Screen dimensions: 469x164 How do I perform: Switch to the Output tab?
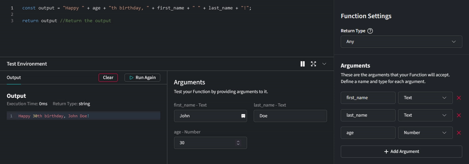(x=14, y=78)
